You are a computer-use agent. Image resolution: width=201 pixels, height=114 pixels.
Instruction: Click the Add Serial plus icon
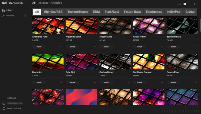point(4,98)
